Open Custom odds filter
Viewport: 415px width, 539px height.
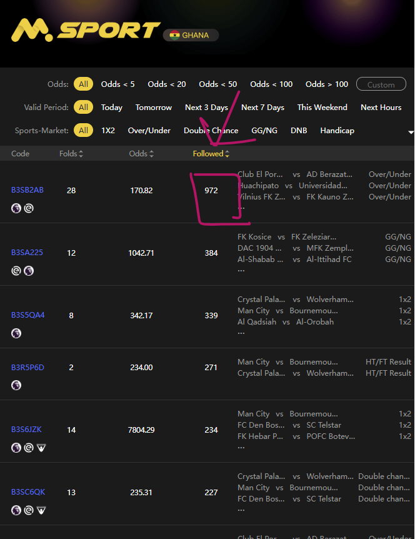(x=381, y=84)
